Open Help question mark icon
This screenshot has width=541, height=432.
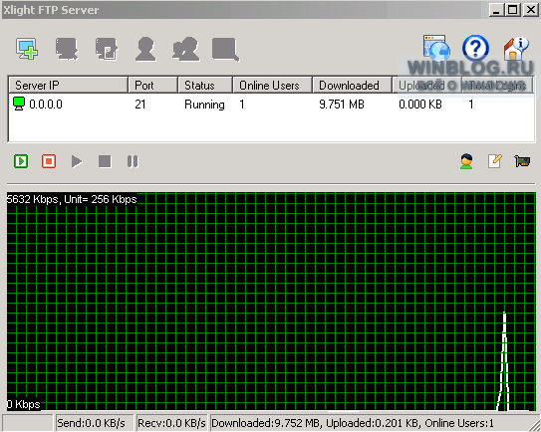(475, 48)
